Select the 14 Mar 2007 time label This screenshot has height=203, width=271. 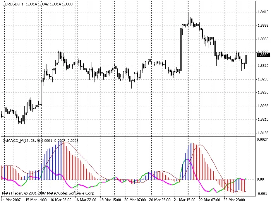[x=12, y=200]
